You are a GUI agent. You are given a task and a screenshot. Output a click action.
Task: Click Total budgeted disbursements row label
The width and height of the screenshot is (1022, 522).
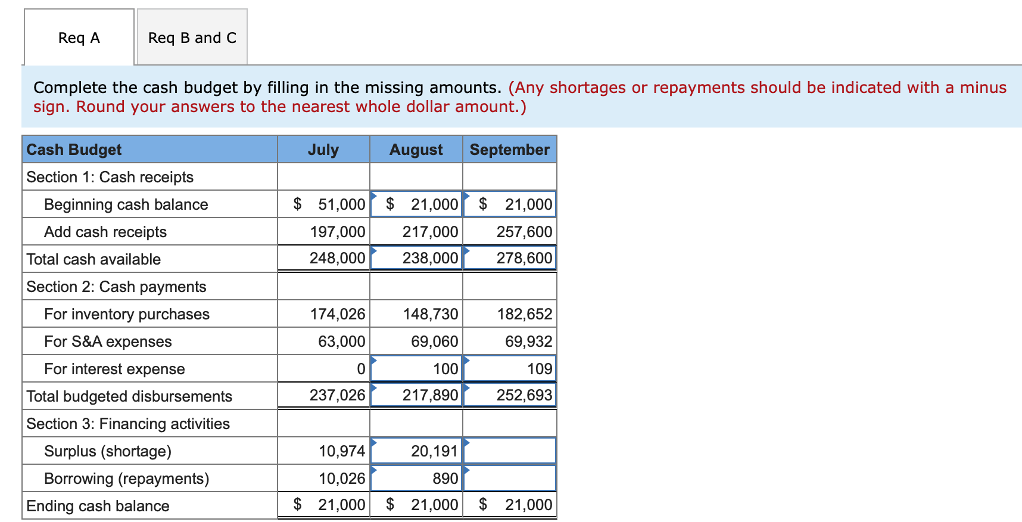point(129,396)
